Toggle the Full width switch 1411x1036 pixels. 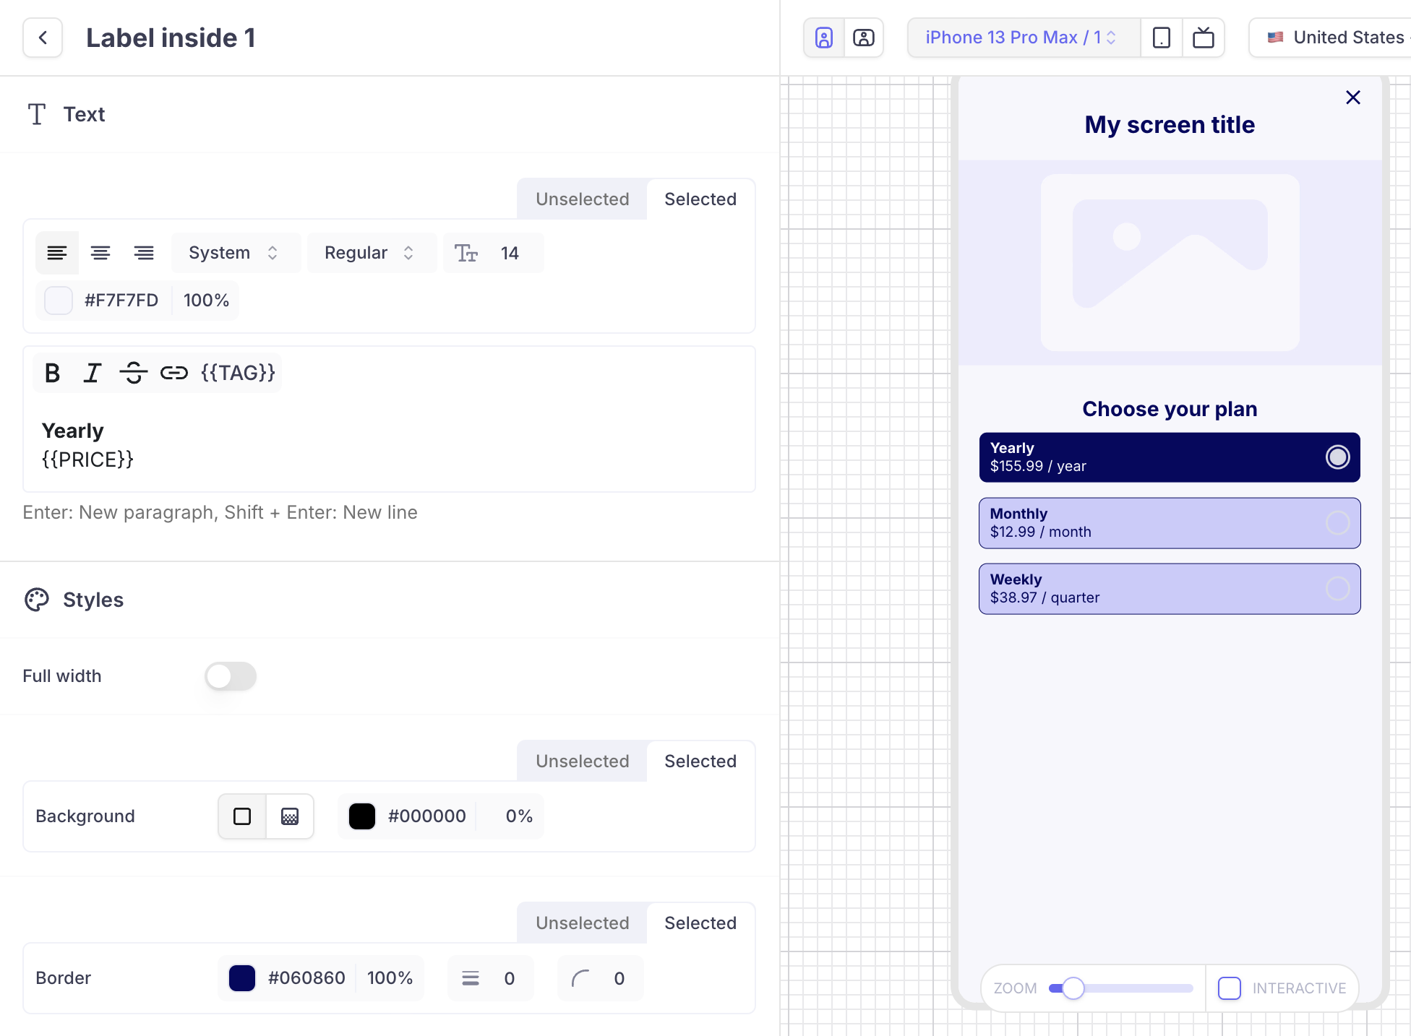[x=230, y=675]
